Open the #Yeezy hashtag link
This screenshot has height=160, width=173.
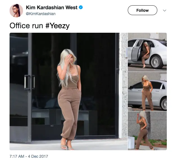(x=57, y=26)
